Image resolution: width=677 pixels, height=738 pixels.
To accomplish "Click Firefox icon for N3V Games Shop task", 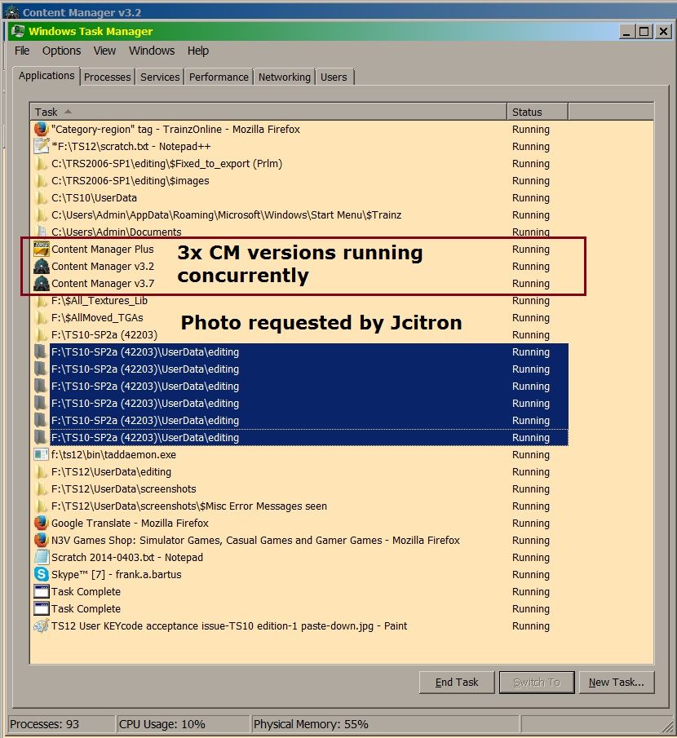I will point(42,541).
